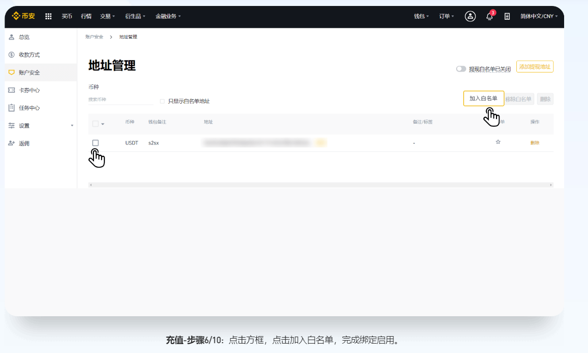Open the apps grid menu icon
The height and width of the screenshot is (353, 588).
click(48, 16)
